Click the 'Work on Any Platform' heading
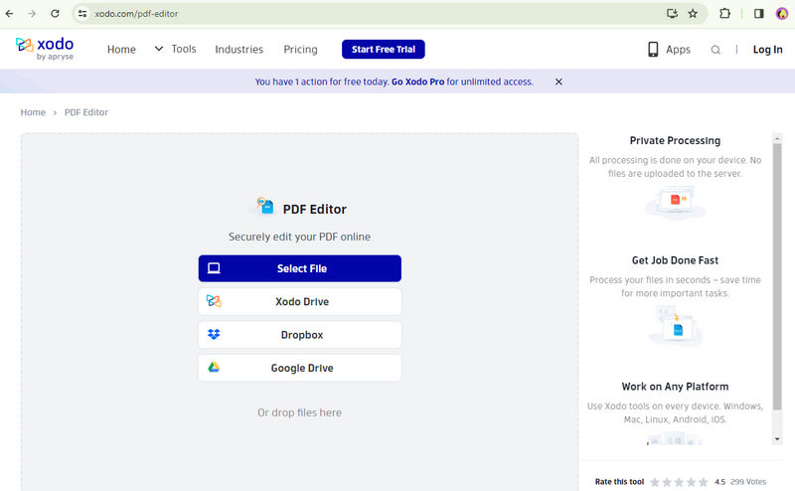Viewport: 795px width, 491px height. [675, 387]
